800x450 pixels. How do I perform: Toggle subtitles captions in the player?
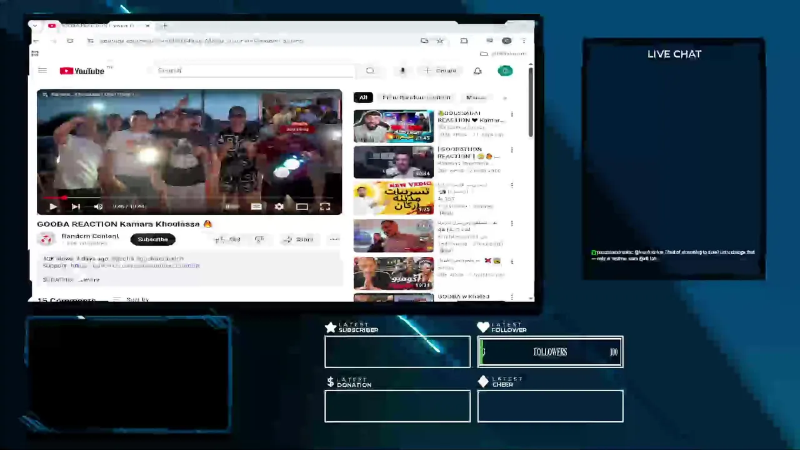[x=256, y=206]
